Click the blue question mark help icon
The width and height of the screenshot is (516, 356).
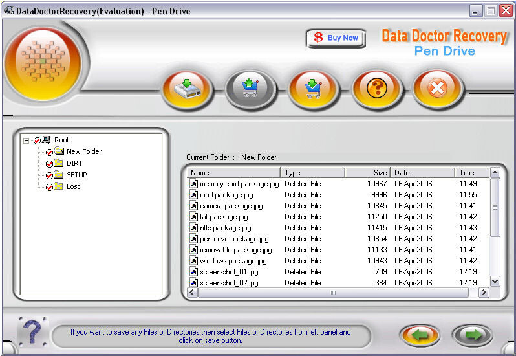pyautogui.click(x=33, y=332)
